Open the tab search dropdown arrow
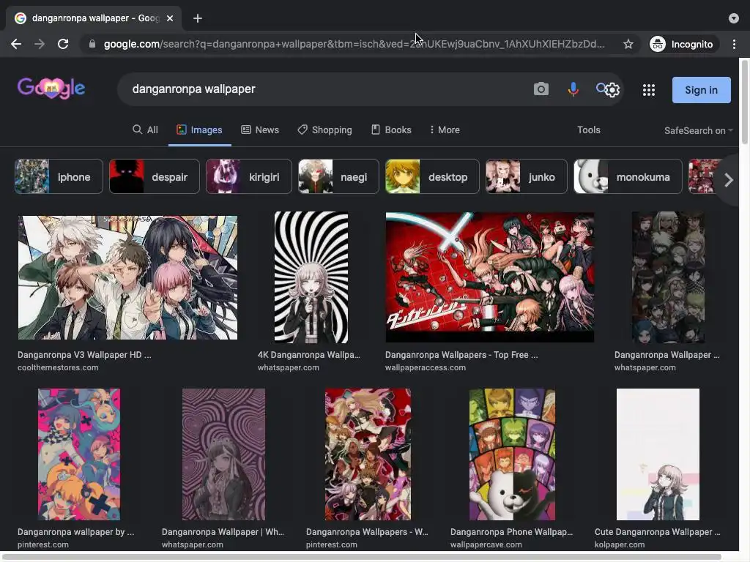750x562 pixels. [734, 18]
